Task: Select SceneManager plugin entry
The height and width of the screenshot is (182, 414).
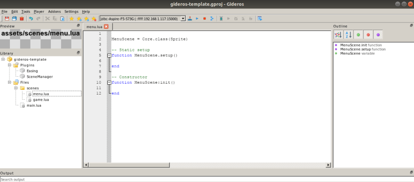Action: (40, 77)
